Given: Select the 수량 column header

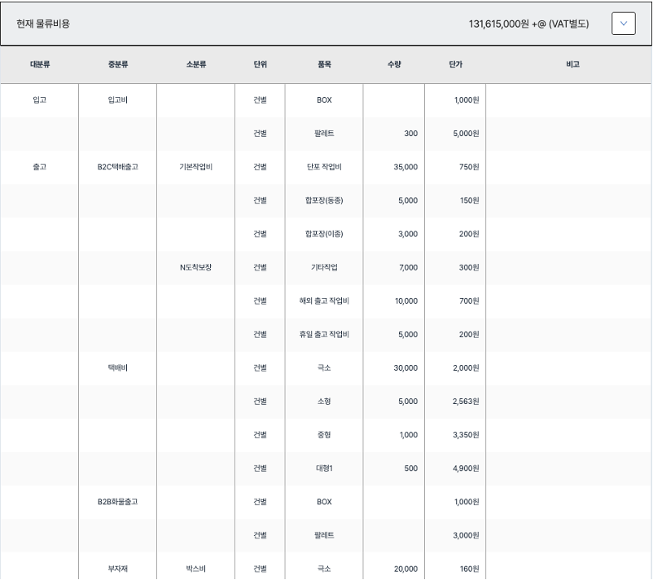Looking at the screenshot, I should click(x=394, y=64).
